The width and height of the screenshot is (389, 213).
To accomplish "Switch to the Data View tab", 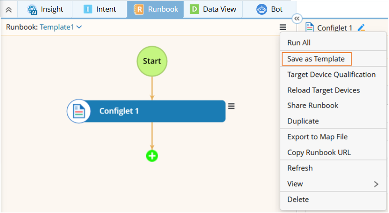I will 213,9.
